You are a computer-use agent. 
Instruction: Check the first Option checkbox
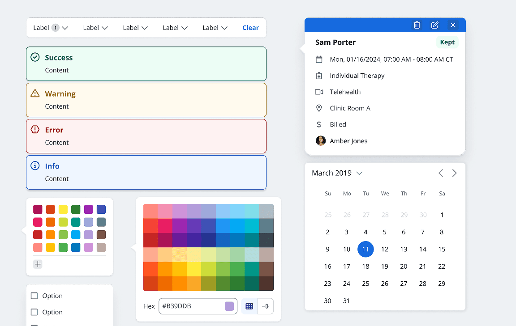pos(34,296)
